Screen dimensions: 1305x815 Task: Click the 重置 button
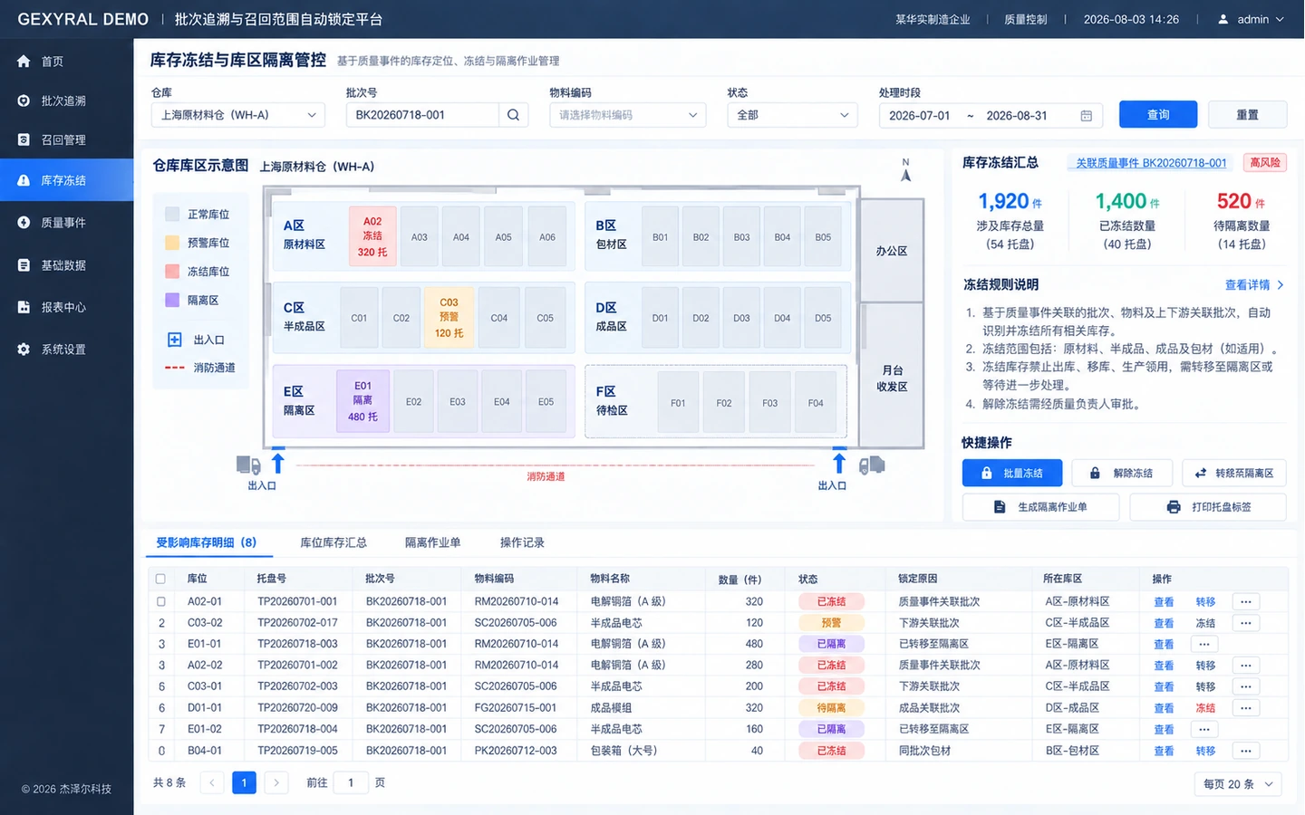pos(1248,115)
